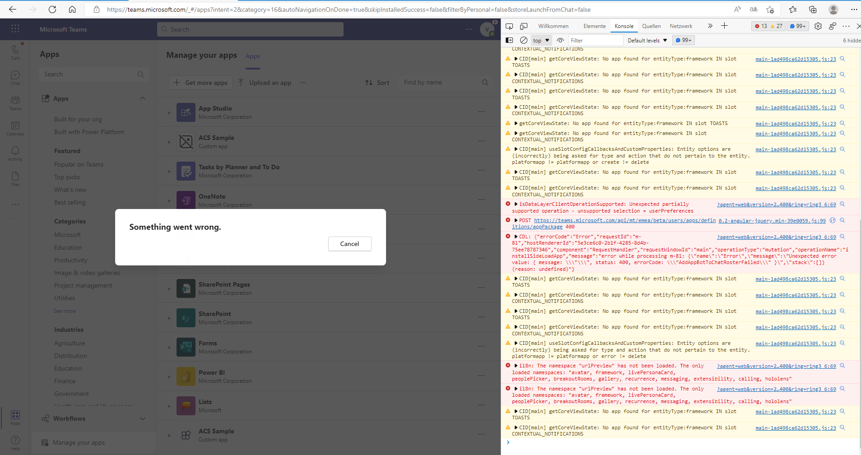
Task: Create a live expression with the eye icon
Action: [560, 40]
